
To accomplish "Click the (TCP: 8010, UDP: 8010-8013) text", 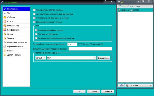I will (x=90, y=44).
